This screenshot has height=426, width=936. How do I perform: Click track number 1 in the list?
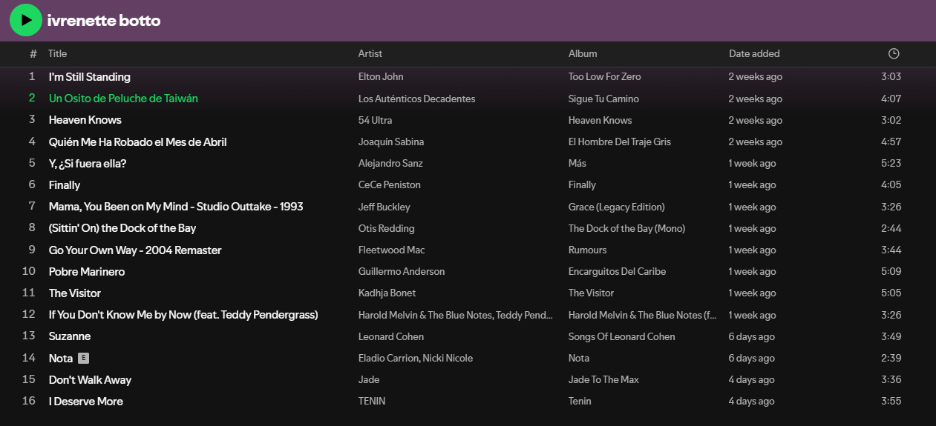33,77
